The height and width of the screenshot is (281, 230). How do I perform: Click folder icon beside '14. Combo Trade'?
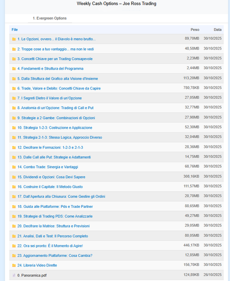(x=14, y=167)
